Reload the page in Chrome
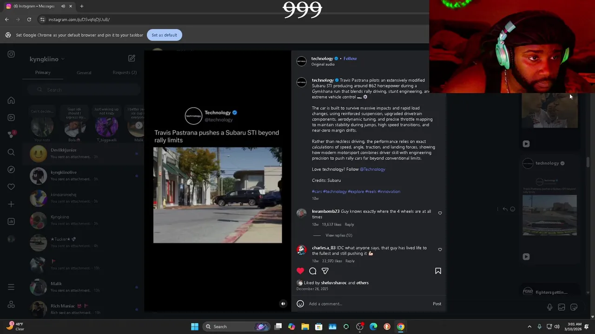 pos(29,19)
